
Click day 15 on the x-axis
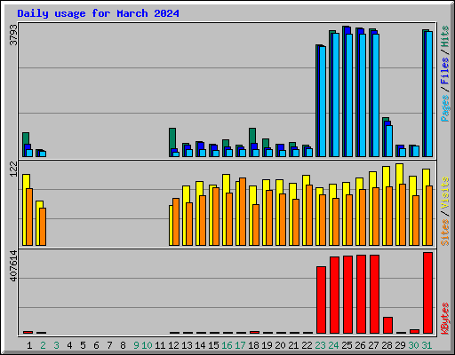(213, 345)
